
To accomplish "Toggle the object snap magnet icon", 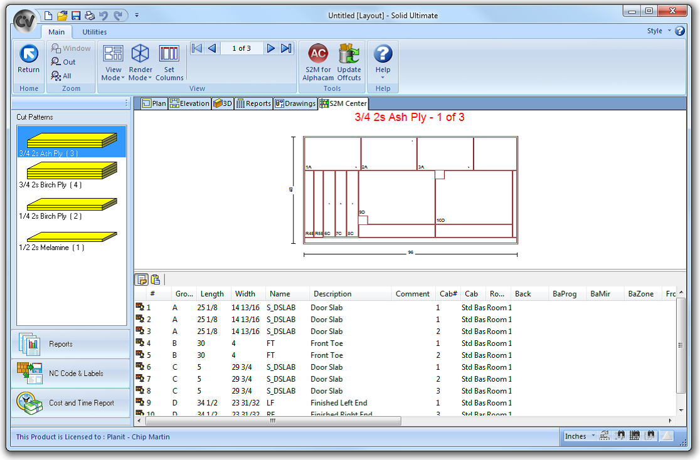I will [x=650, y=436].
